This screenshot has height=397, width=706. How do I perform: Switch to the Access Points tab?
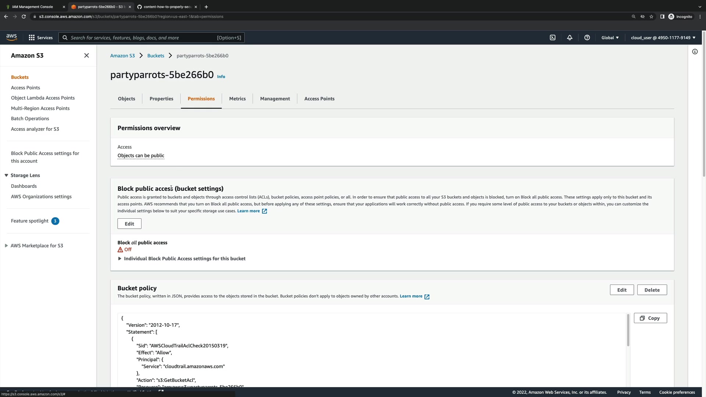coord(319,99)
